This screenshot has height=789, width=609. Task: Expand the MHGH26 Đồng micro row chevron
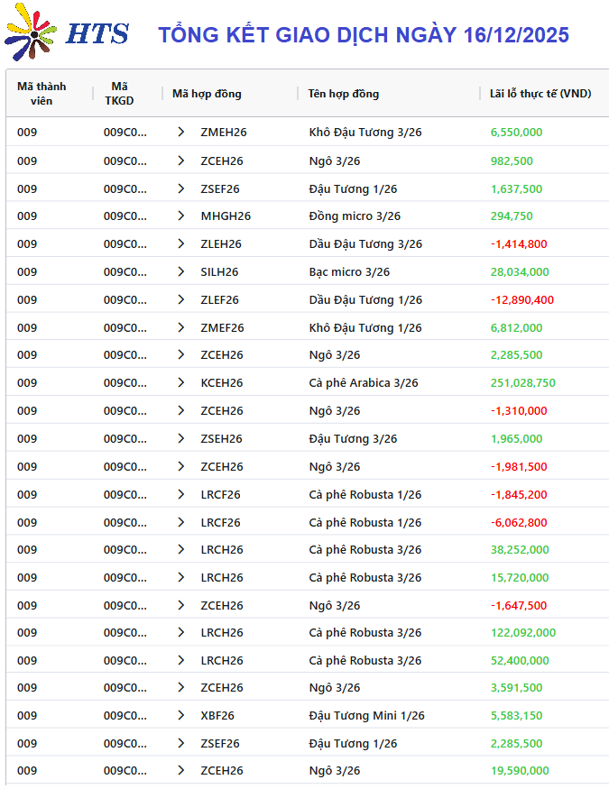181,216
